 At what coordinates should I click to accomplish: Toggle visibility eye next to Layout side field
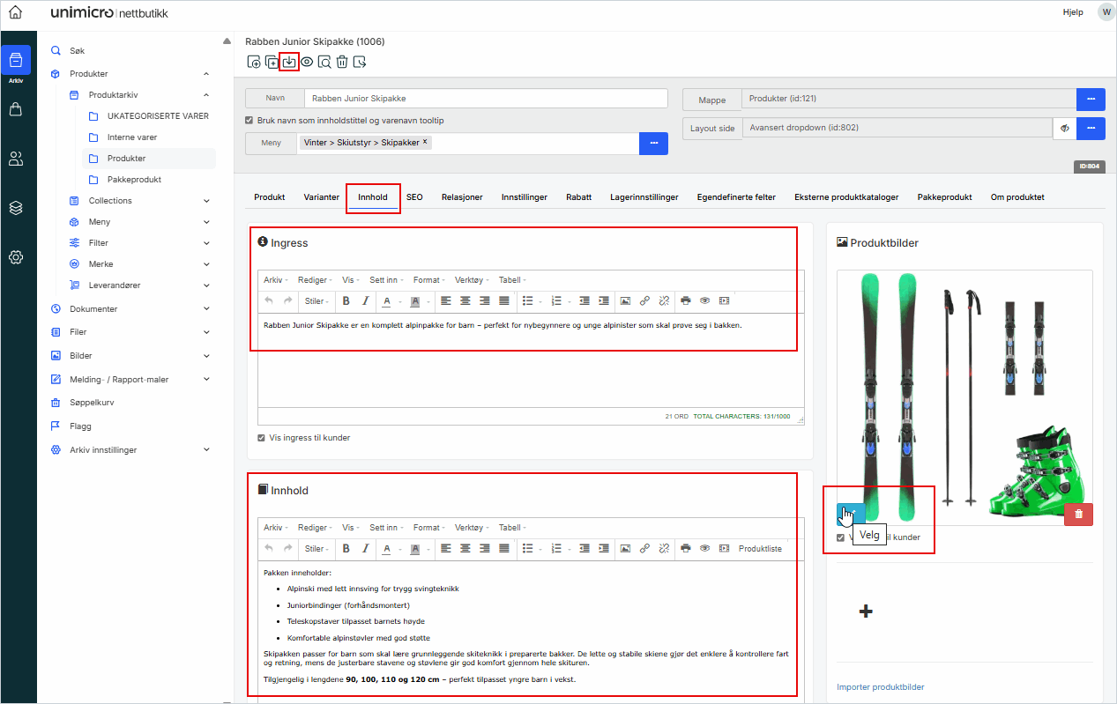(x=1065, y=129)
